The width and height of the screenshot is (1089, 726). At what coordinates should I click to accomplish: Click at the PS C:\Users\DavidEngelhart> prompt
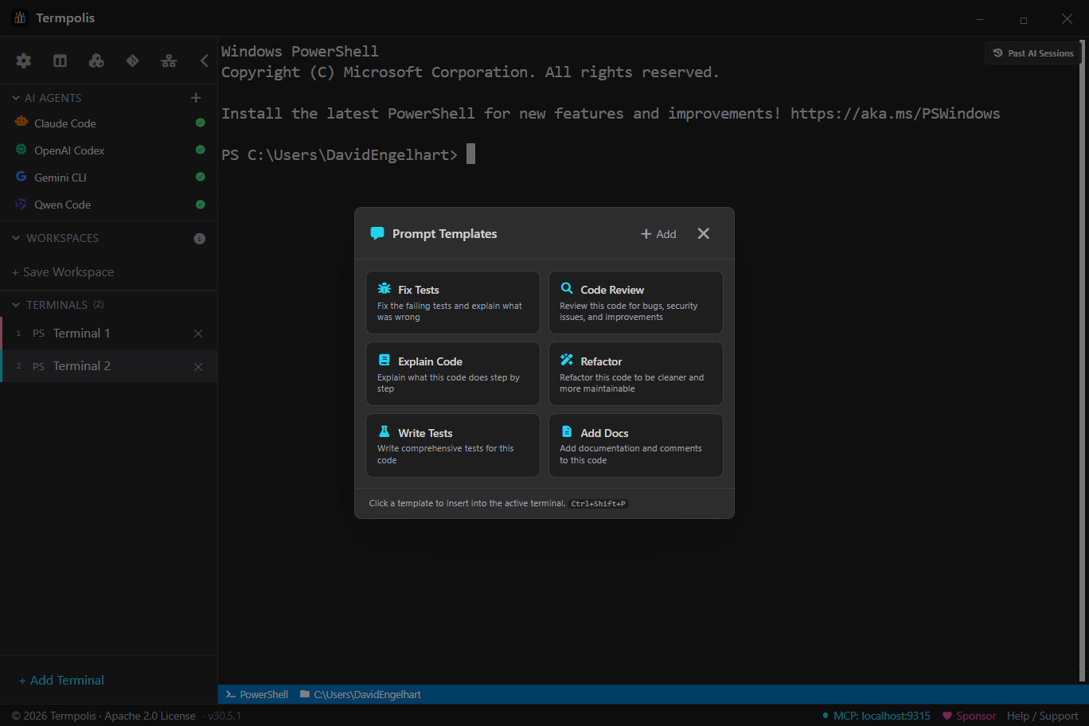pyautogui.click(x=339, y=154)
